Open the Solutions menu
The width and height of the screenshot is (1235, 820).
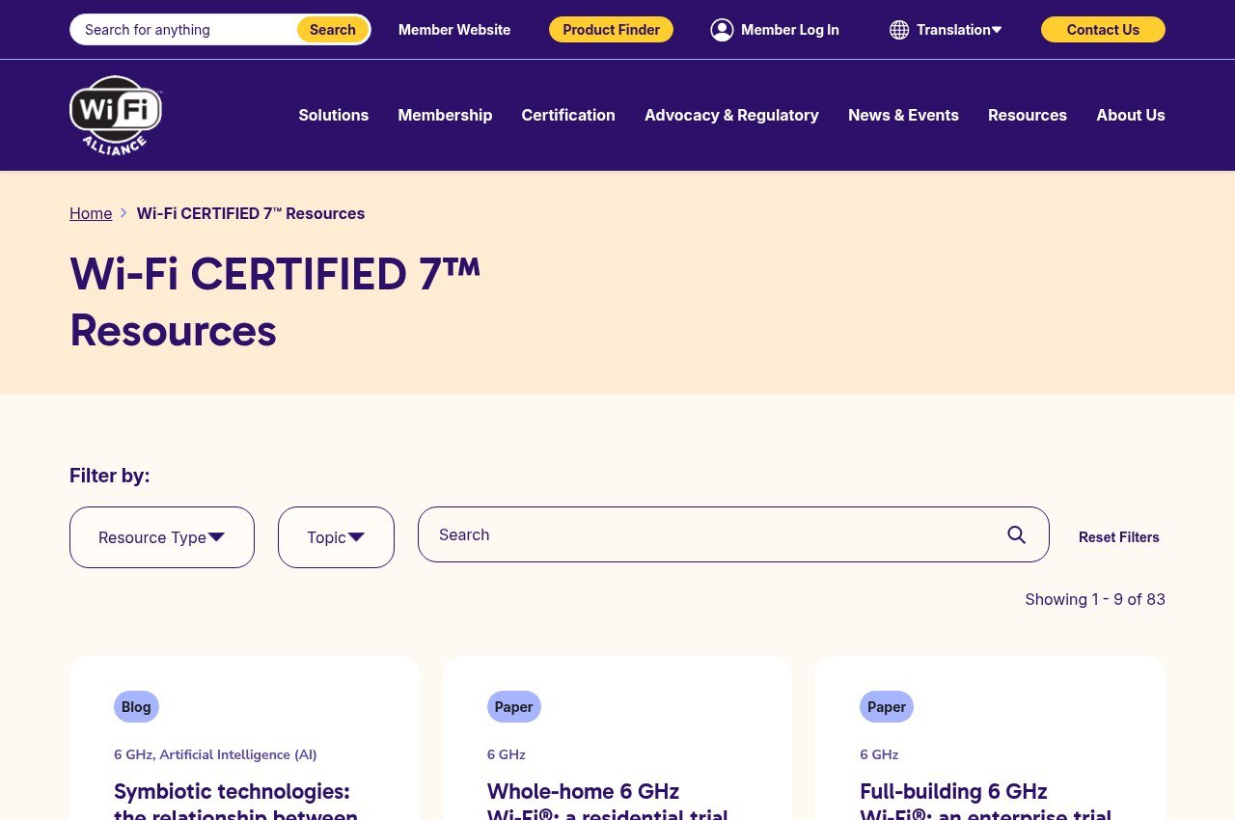tap(334, 115)
